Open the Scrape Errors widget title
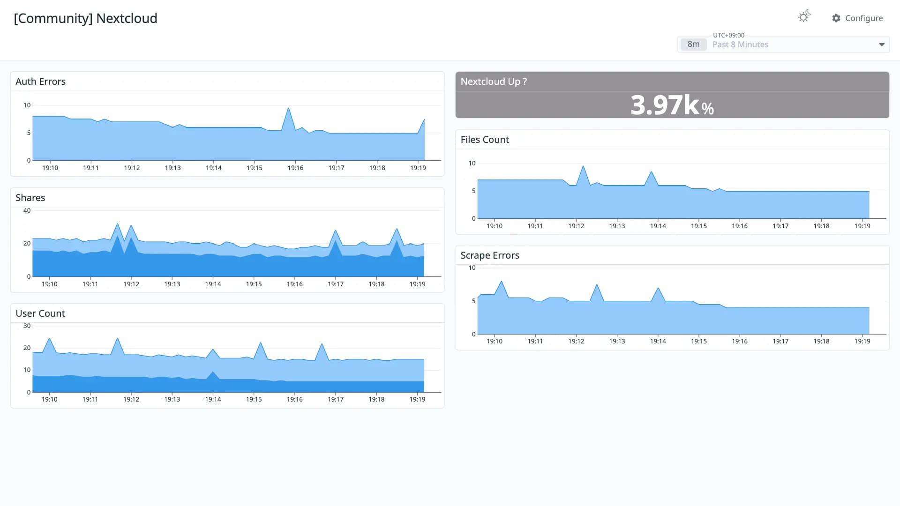Viewport: 900px width, 506px height. (x=490, y=255)
